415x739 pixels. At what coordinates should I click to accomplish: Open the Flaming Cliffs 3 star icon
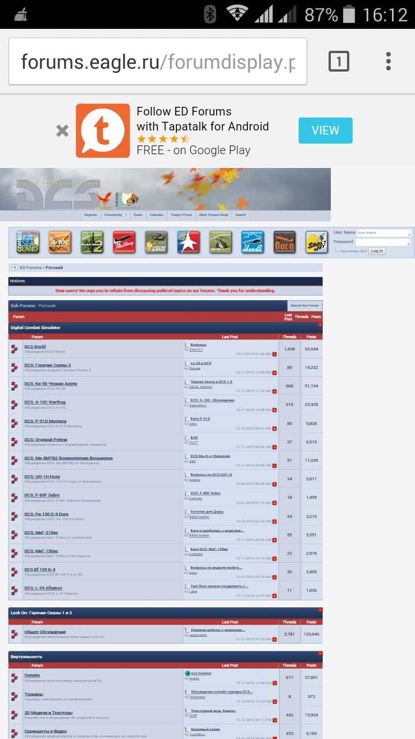click(x=188, y=242)
